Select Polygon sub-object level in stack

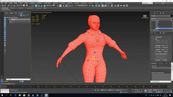pos(157,27)
